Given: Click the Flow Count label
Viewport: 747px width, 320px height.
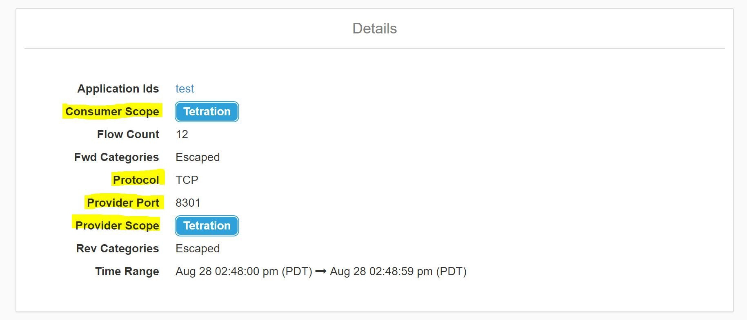Looking at the screenshot, I should (x=128, y=134).
